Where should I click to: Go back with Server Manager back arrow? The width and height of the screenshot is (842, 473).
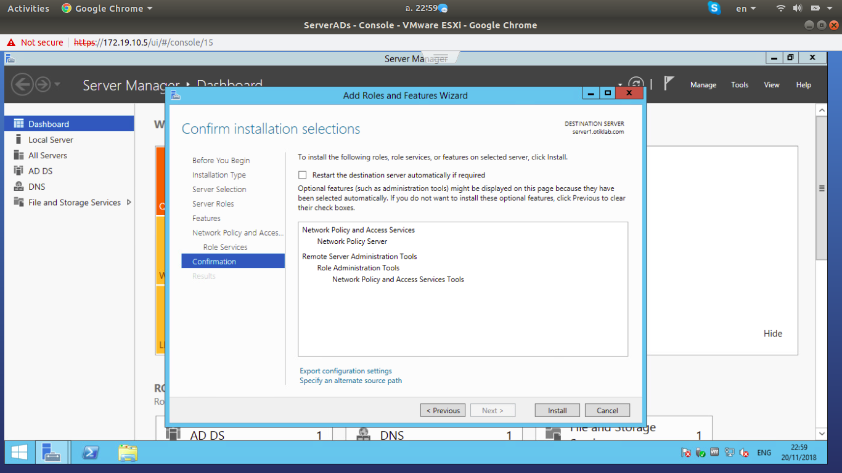tap(22, 84)
